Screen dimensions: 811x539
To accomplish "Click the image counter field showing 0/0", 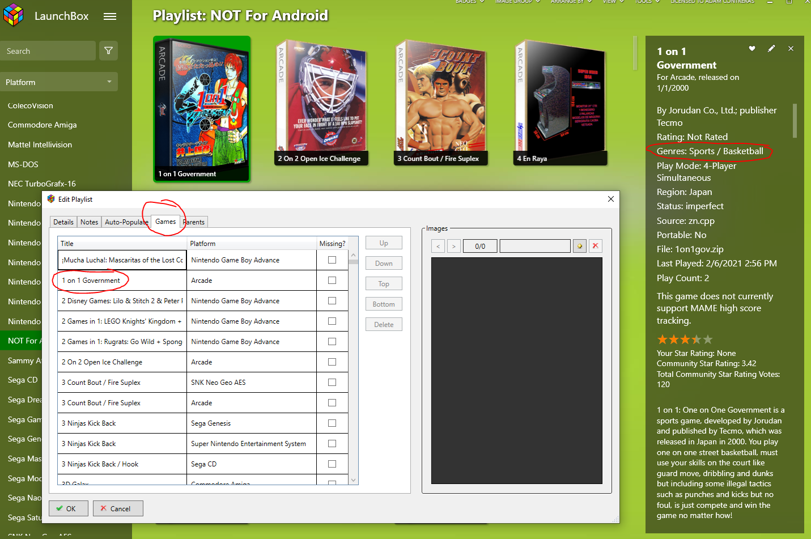I will pos(480,246).
